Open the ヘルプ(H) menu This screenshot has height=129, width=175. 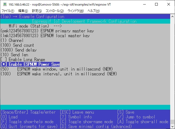94,11
